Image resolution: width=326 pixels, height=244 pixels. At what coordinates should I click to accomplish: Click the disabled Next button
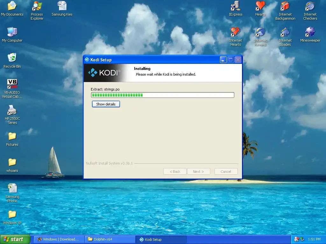(199, 171)
